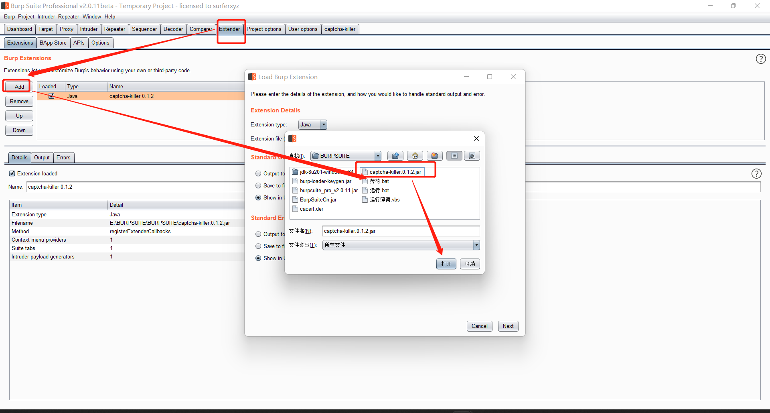Open the Help menu
Image resolution: width=770 pixels, height=413 pixels.
pyautogui.click(x=110, y=16)
